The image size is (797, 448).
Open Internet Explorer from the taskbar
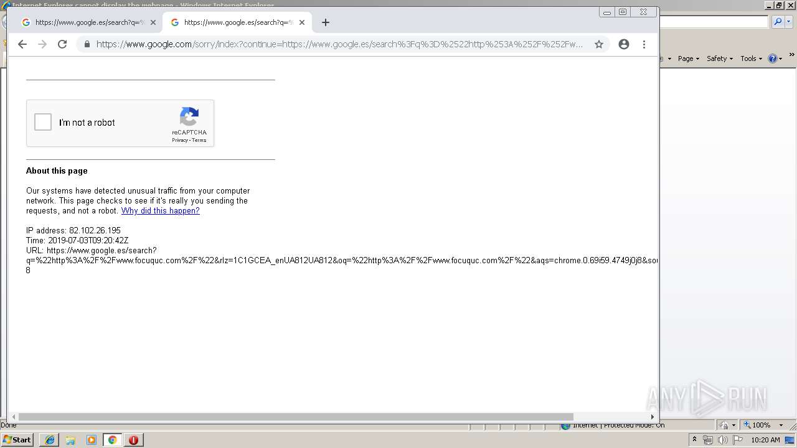click(x=49, y=440)
